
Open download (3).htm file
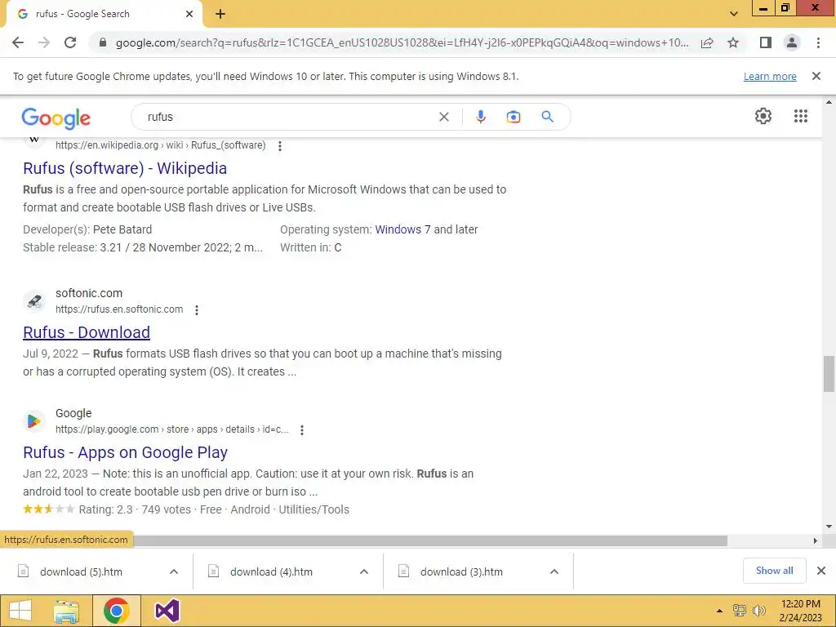462,571
